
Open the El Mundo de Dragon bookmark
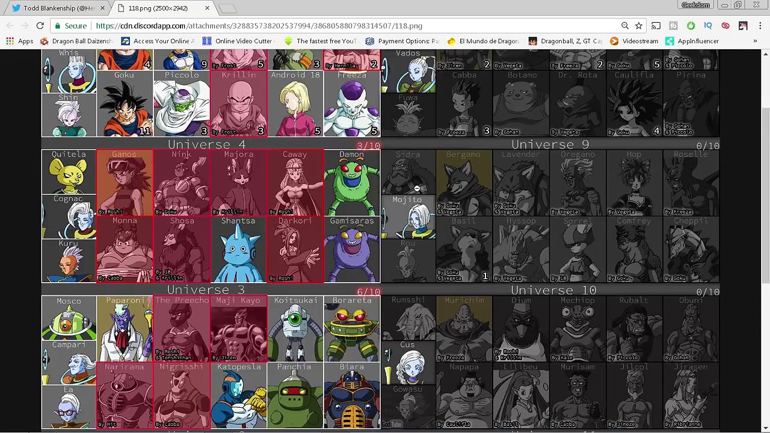[483, 41]
